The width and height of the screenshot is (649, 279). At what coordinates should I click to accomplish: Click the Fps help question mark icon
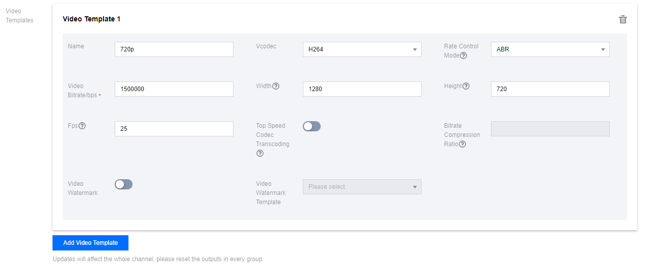point(82,126)
